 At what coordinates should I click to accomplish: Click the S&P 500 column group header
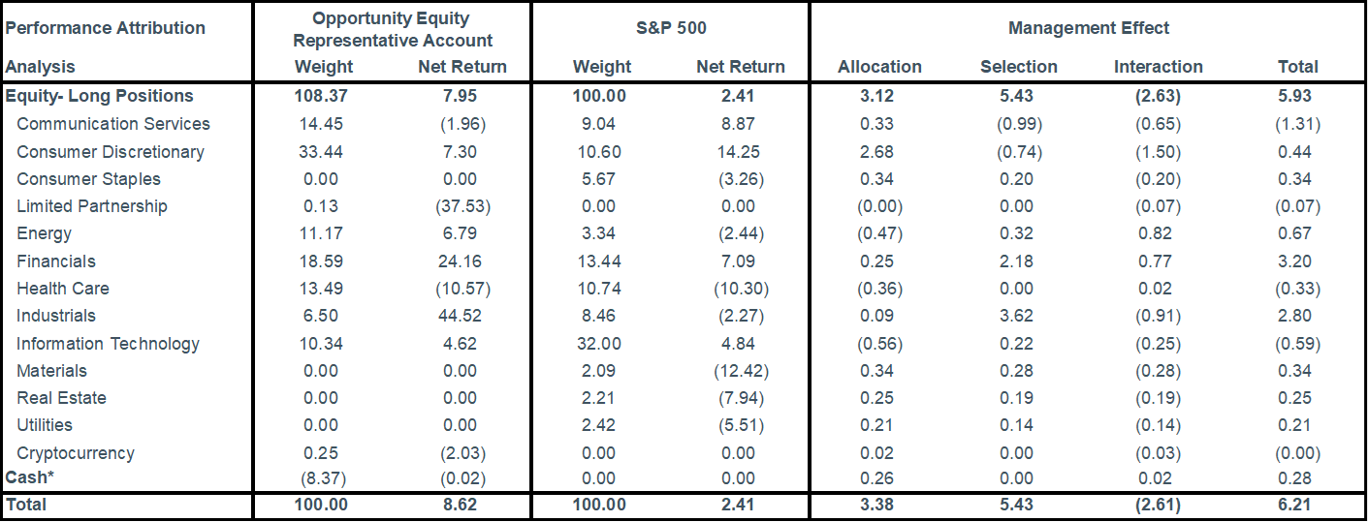point(671,28)
